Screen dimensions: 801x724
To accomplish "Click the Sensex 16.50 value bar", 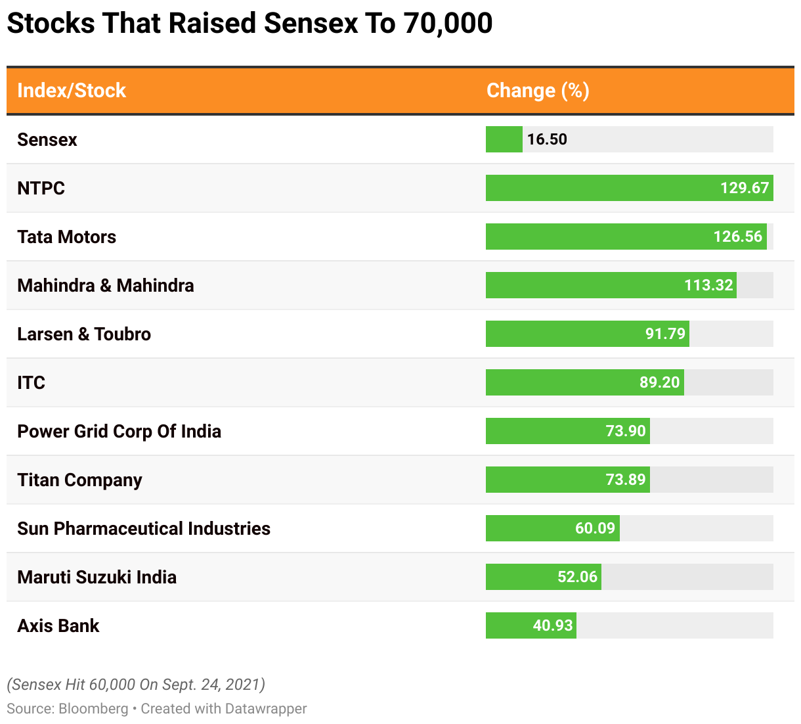I will tap(504, 139).
